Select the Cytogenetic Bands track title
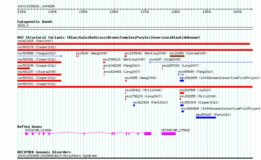261x160 pixels. click(35, 22)
